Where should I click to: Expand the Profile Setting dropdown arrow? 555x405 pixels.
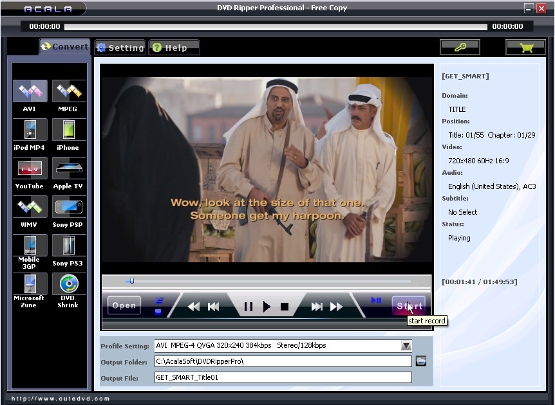click(406, 346)
